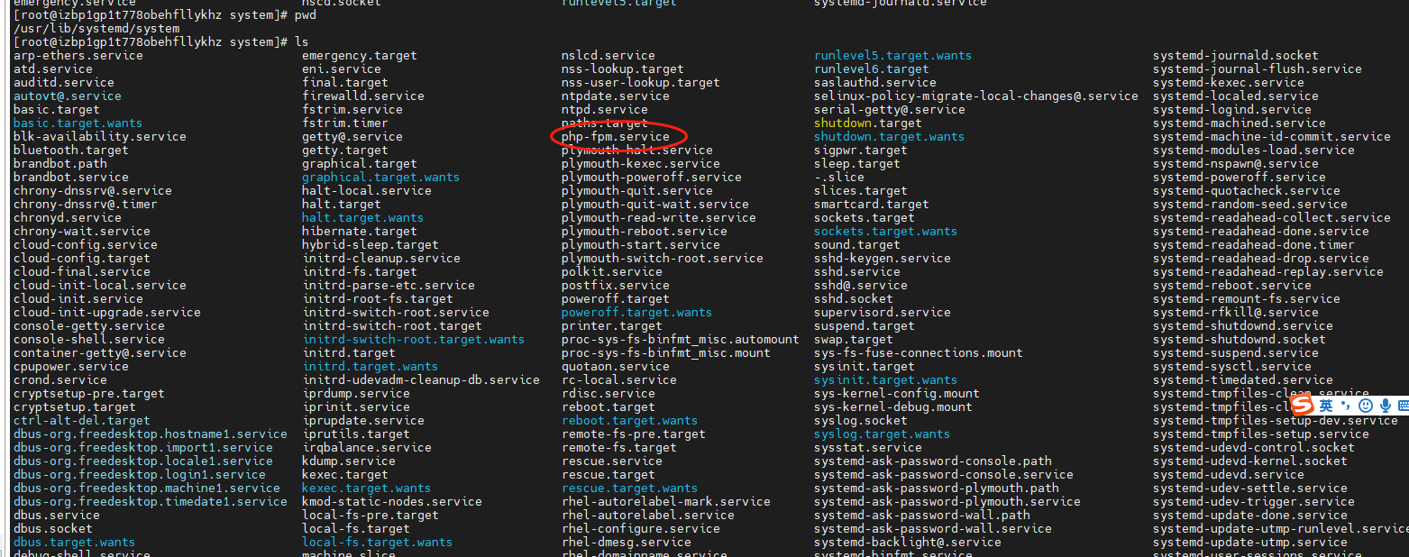The height and width of the screenshot is (557, 1409).
Task: Click the circled php-fpm.service entry
Action: [x=616, y=137]
